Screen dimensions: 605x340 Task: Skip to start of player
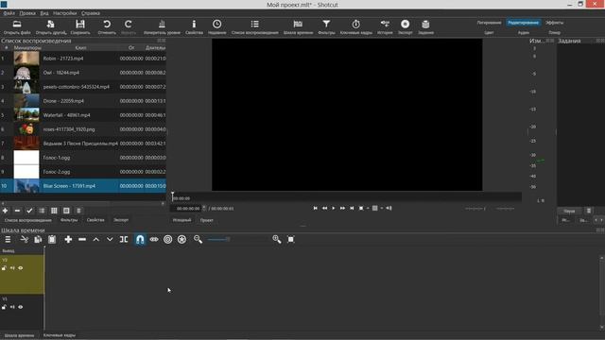tap(315, 208)
